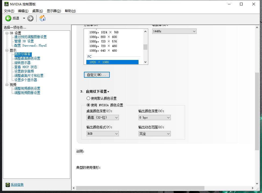Open the 桌面(K) menu
Image resolution: width=262 pixels, height=193 pixels.
[38, 11]
